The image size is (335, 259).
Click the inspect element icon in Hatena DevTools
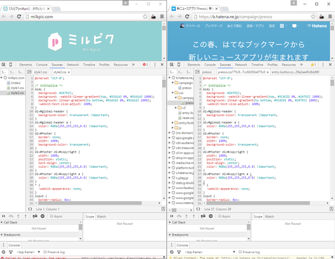pos(172,65)
